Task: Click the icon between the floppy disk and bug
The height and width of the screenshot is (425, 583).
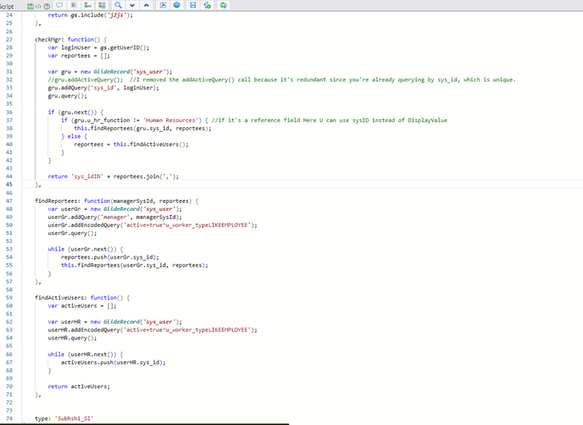Action: pyautogui.click(x=207, y=6)
